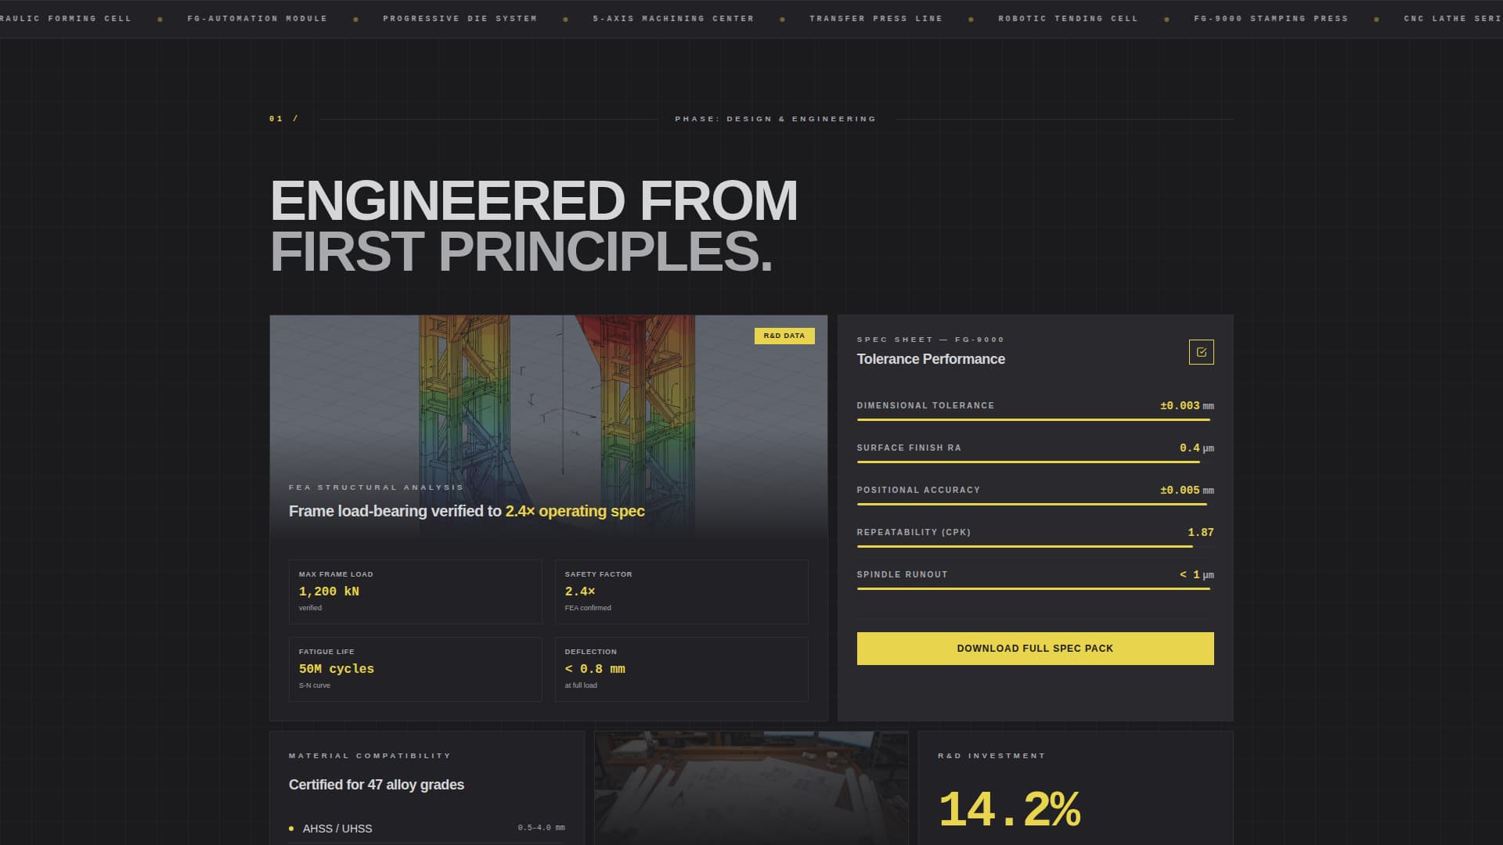Select the Repeatability (CPK) 1.87 value
Viewport: 1503px width, 845px height.
(x=1202, y=532)
